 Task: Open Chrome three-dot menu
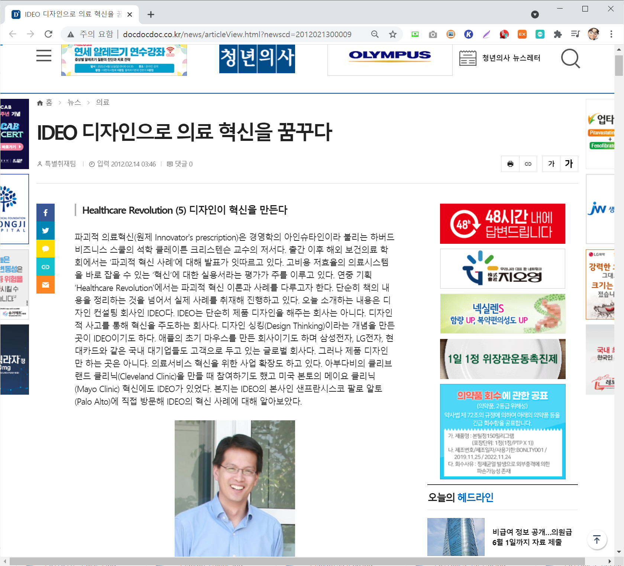pyautogui.click(x=611, y=34)
